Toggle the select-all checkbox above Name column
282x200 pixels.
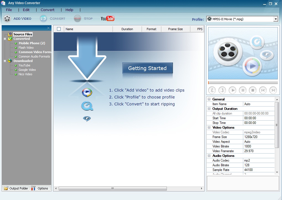pyautogui.click(x=58, y=29)
